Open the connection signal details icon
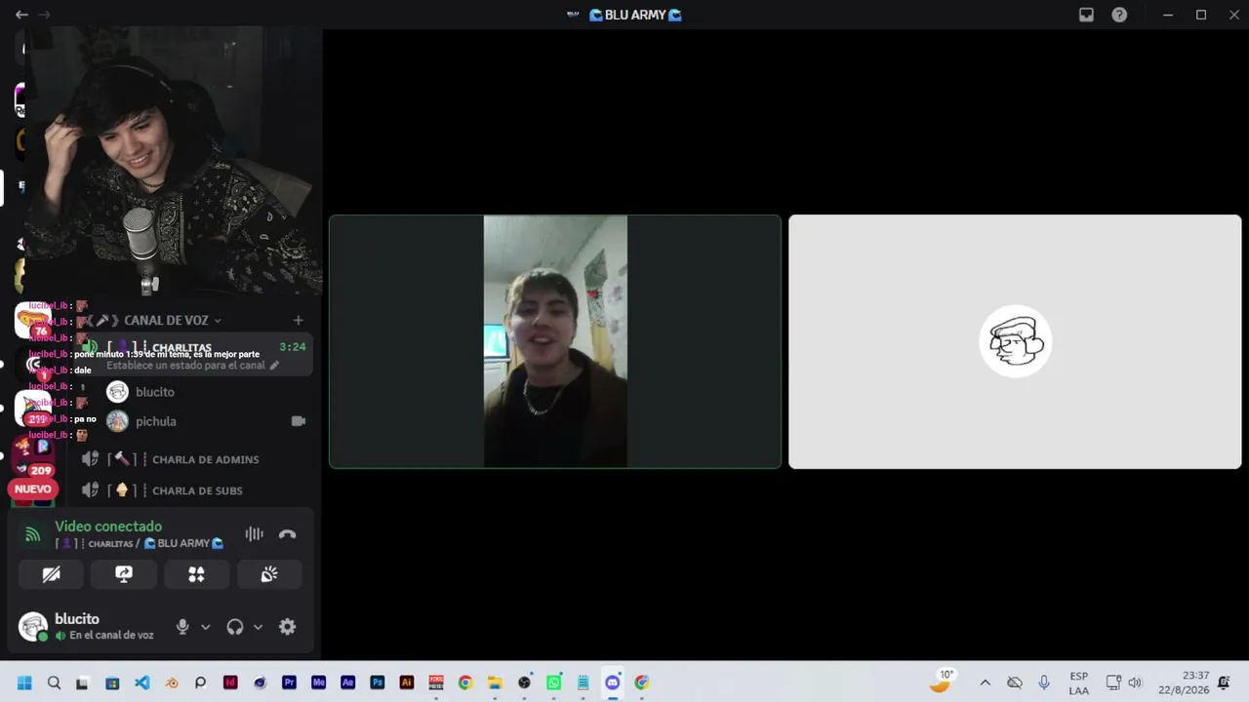The height and width of the screenshot is (702, 1249). 33,534
